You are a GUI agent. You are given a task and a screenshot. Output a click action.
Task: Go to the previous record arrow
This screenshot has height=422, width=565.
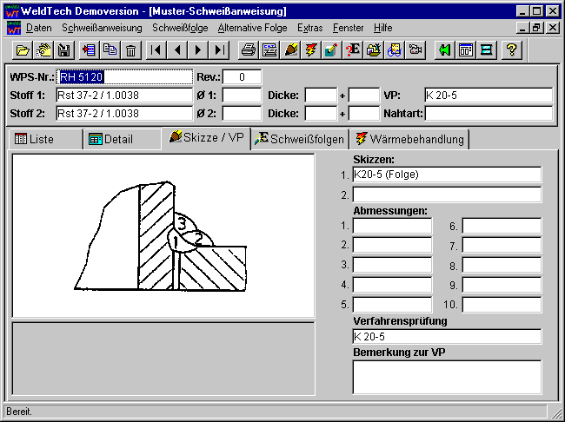click(x=178, y=49)
